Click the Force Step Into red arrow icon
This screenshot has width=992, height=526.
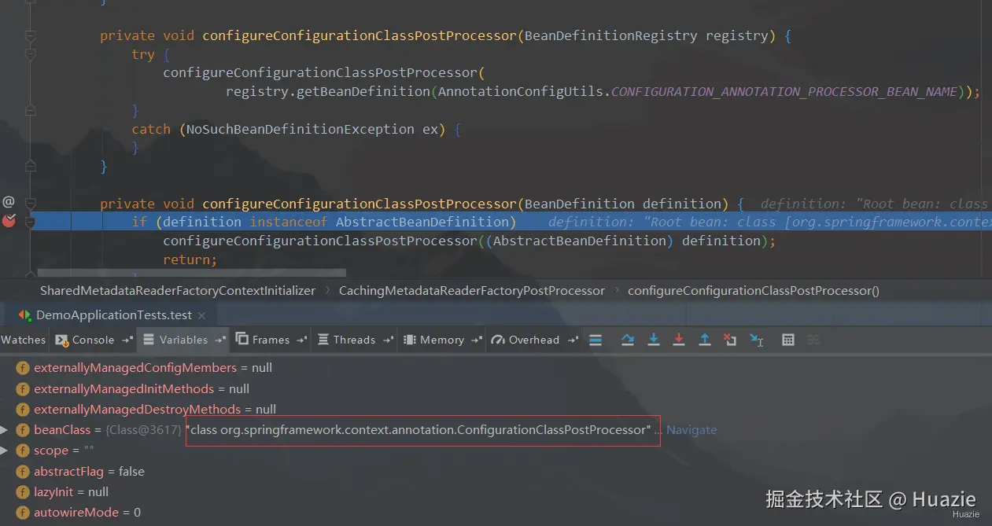[679, 340]
